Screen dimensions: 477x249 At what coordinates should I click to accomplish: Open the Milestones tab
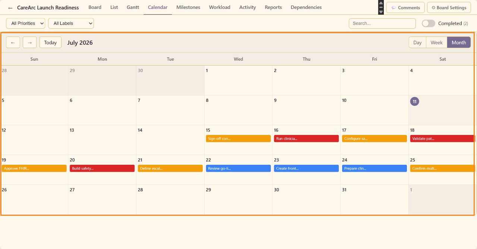point(188,7)
